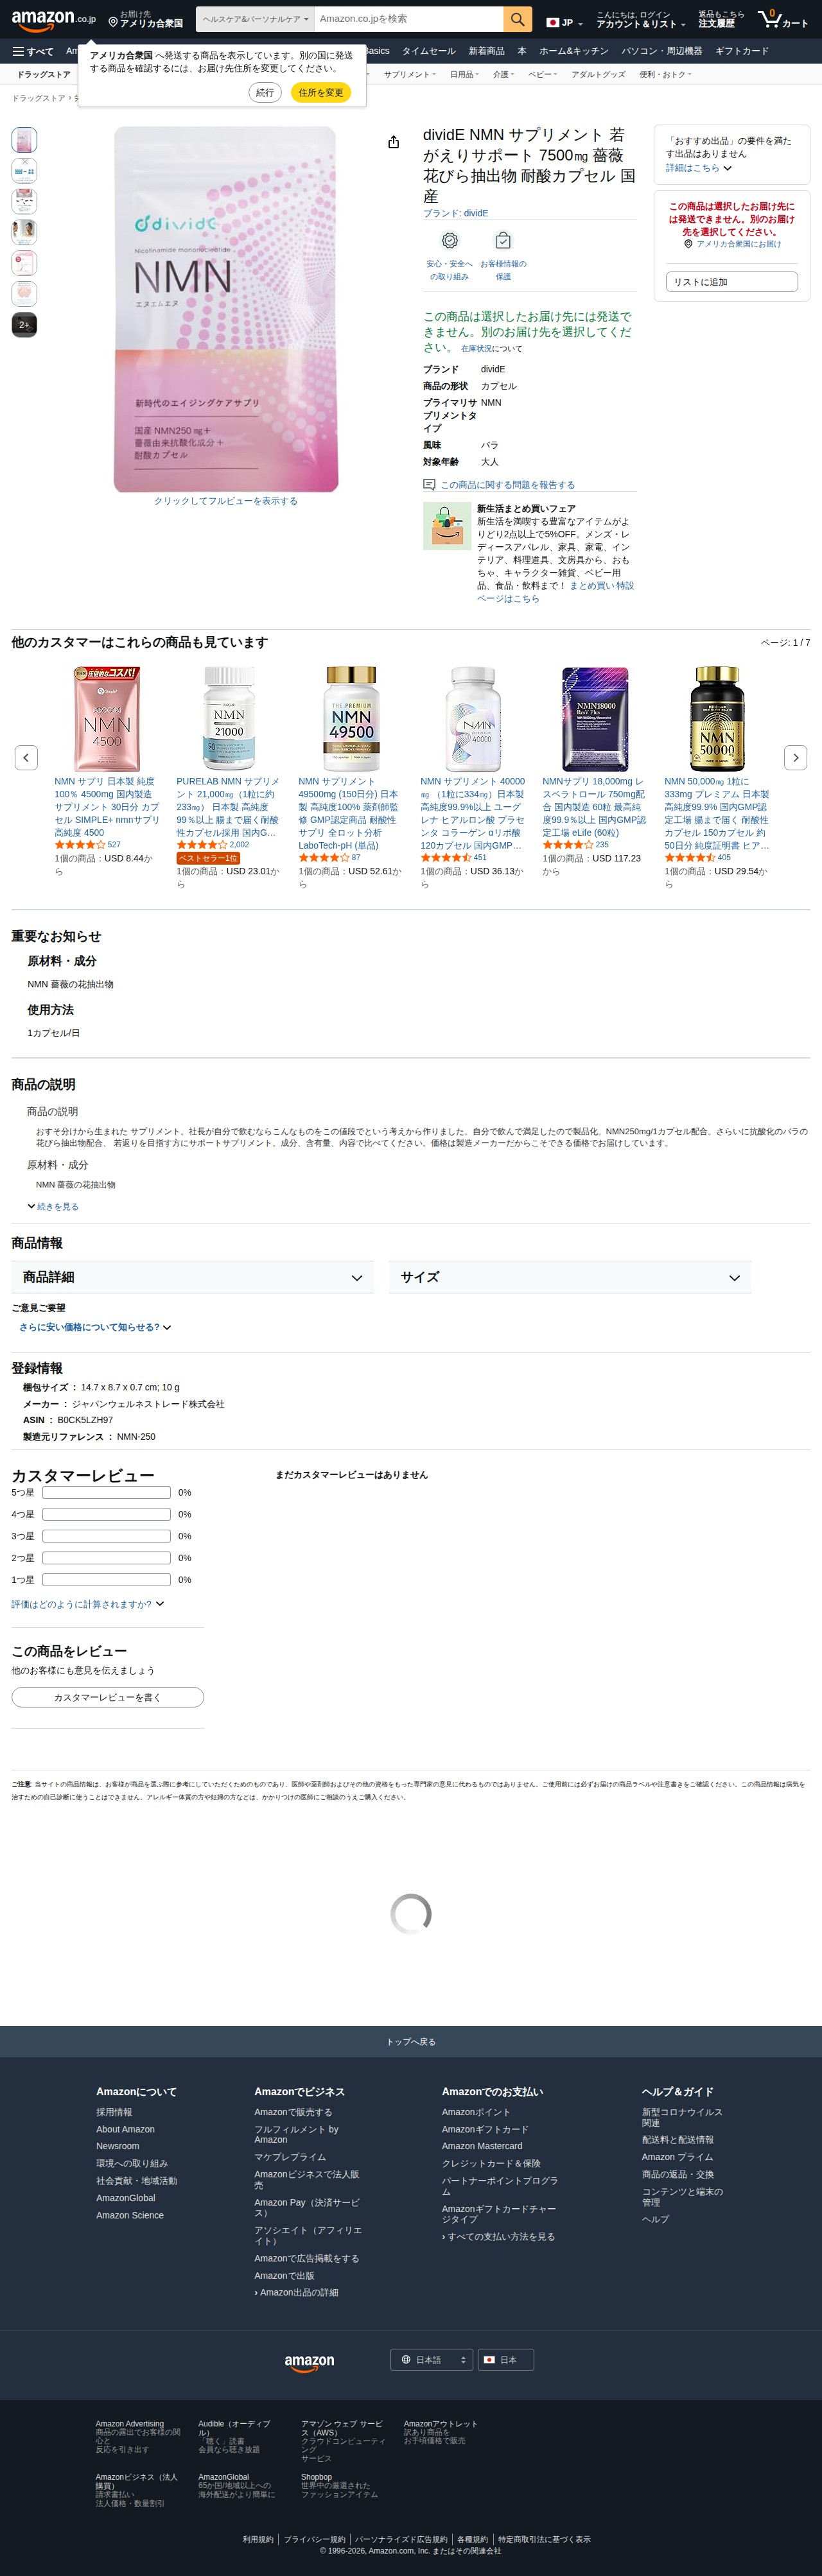Select the first product thumbnail

[24, 139]
